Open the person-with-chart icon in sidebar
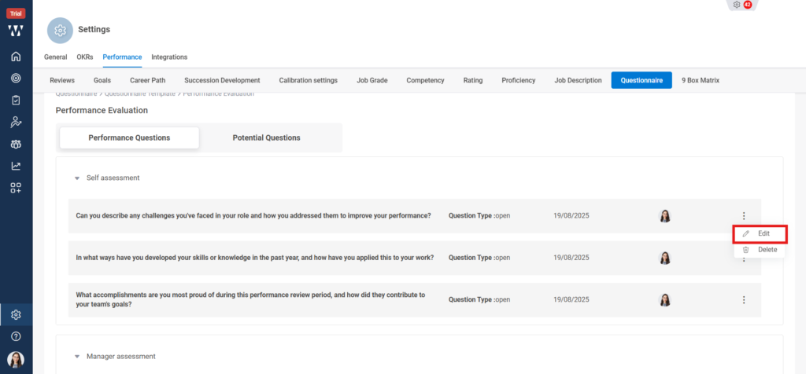The height and width of the screenshot is (374, 806). tap(16, 122)
